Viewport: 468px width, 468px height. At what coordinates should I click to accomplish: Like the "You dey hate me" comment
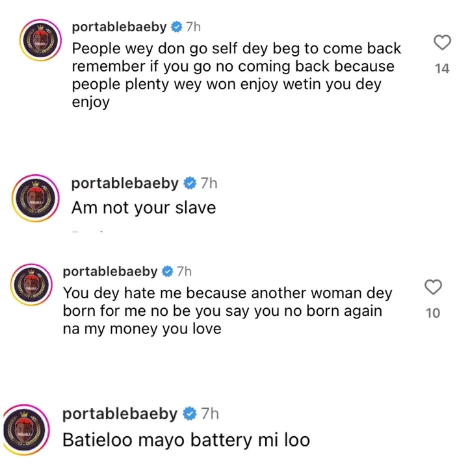click(433, 287)
